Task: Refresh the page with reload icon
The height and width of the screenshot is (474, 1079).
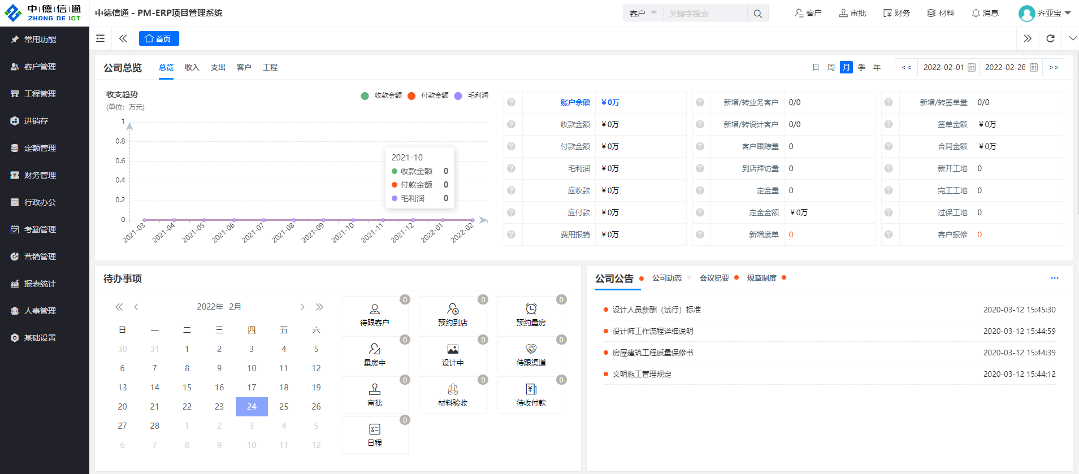Action: click(1050, 38)
